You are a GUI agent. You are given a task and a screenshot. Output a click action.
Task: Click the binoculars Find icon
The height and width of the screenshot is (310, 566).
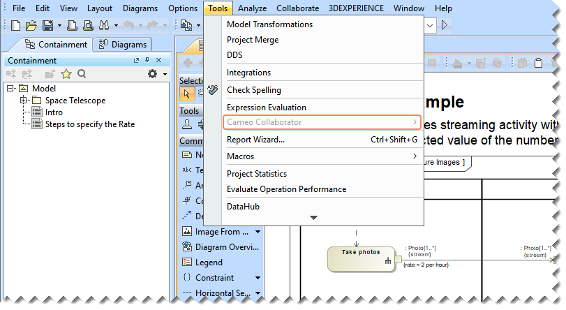(104, 25)
